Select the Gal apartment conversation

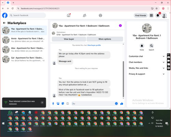(24, 59)
